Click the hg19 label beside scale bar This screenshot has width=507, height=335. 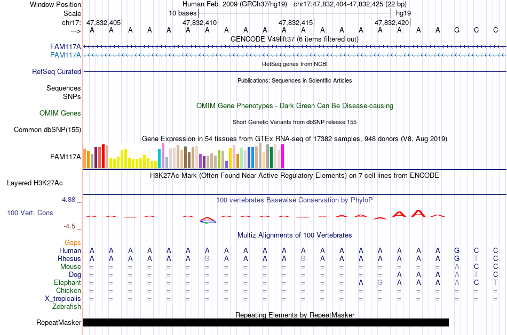pyautogui.click(x=403, y=13)
